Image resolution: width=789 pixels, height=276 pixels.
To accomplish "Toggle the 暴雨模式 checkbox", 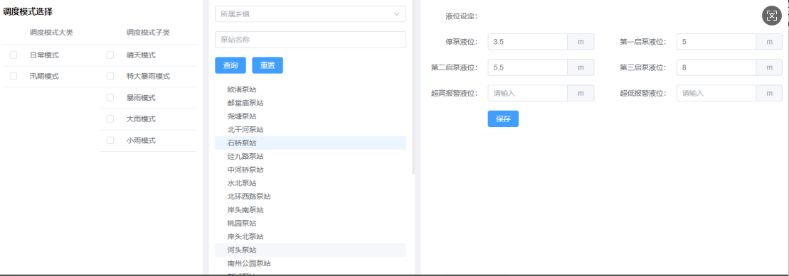I will coord(110,98).
